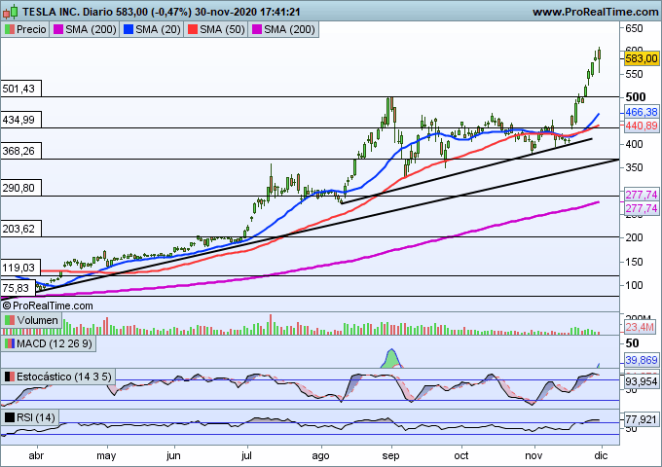Open the www.ProRealTime.com link
662x467 pixels.
[x=595, y=12]
